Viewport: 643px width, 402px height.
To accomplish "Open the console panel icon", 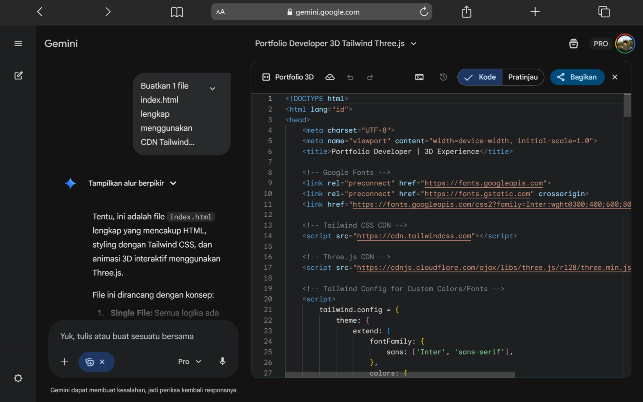I will click(x=419, y=77).
